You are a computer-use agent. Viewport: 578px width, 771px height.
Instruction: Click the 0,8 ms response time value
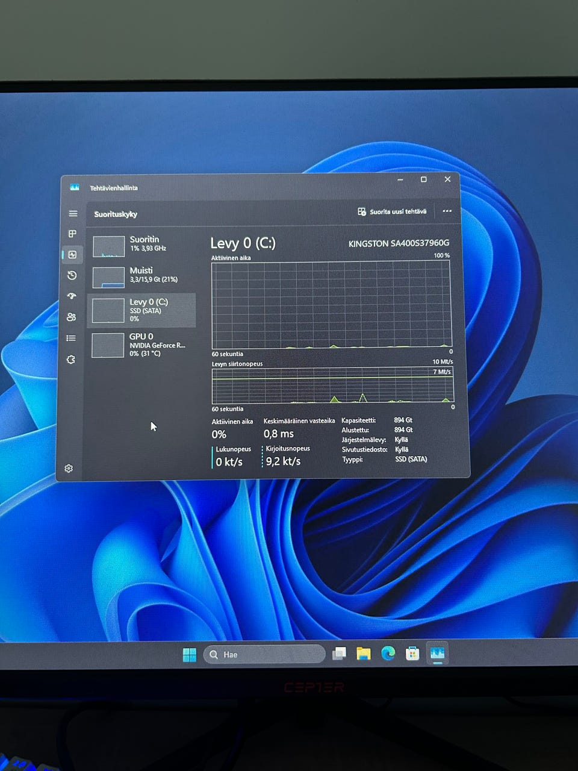click(x=279, y=434)
